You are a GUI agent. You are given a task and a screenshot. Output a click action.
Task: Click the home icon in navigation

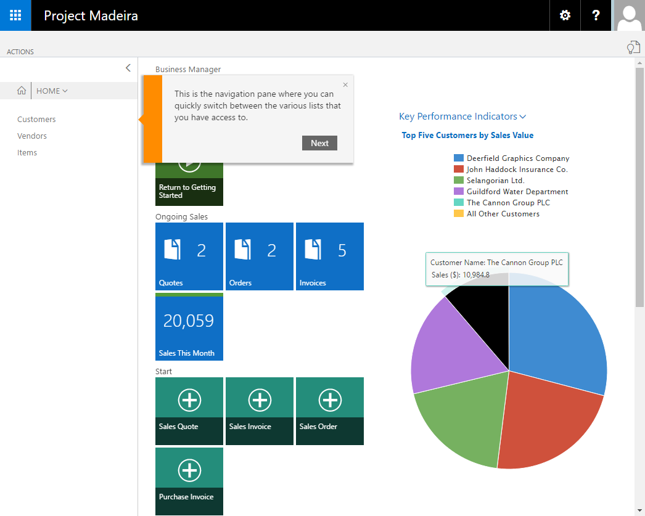click(x=22, y=91)
